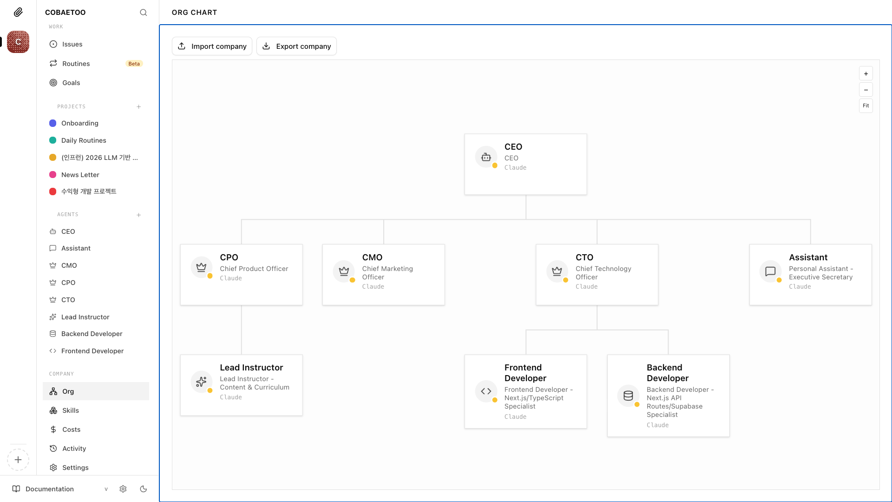Select the News Letter project
This screenshot has width=892, height=502.
click(x=80, y=175)
